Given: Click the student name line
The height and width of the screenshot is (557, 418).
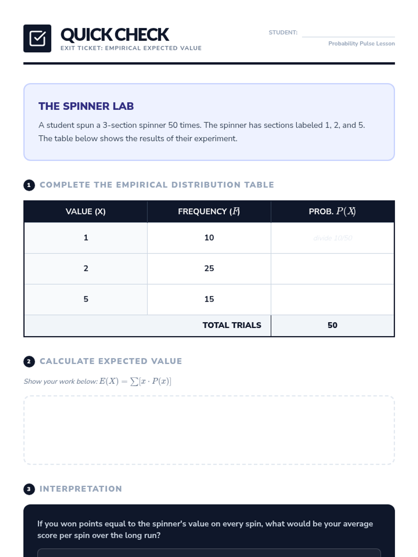Looking at the screenshot, I should 348,33.
